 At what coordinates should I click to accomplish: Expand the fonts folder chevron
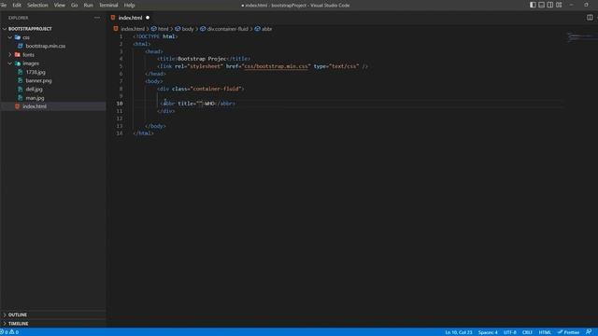[x=10, y=55]
